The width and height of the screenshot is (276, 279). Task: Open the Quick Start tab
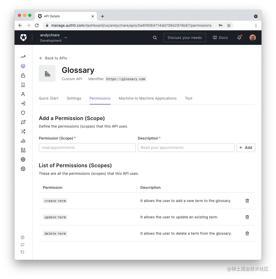48,98
